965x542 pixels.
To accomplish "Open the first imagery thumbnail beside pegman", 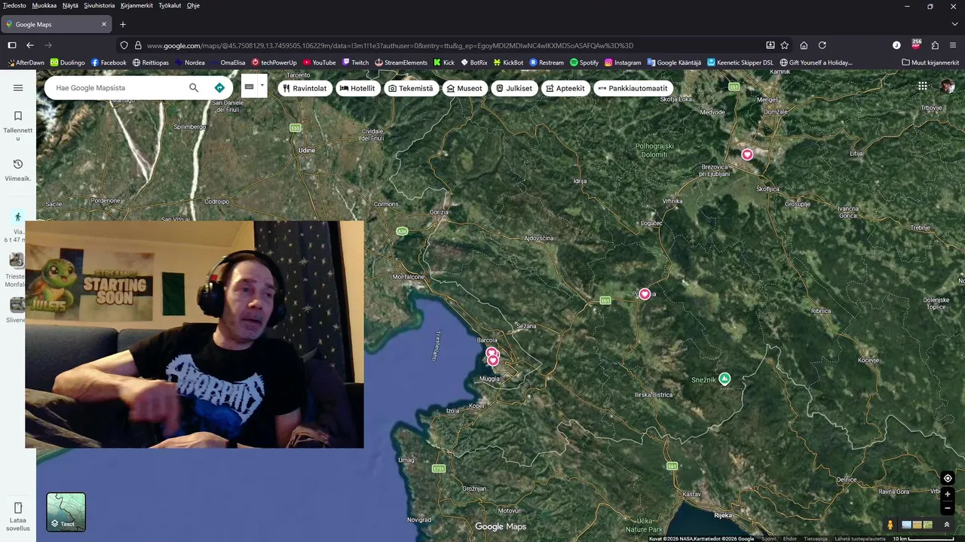I will pyautogui.click(x=907, y=525).
